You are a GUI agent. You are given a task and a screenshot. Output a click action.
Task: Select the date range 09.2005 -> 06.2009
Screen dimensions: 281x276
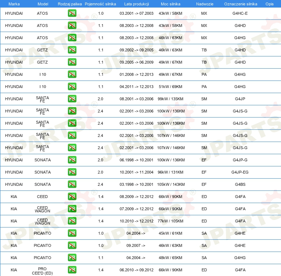pos(137,62)
